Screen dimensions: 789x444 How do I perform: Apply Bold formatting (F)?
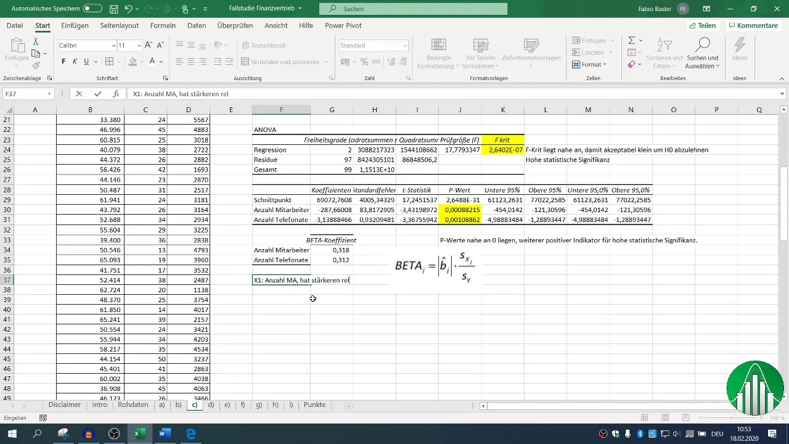(63, 62)
